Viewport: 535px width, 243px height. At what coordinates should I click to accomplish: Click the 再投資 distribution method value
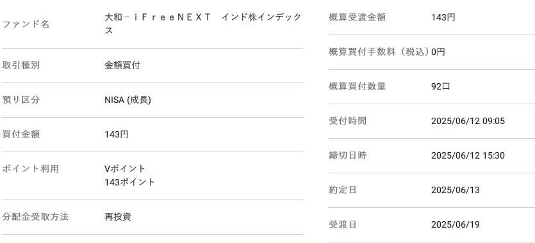pos(118,217)
